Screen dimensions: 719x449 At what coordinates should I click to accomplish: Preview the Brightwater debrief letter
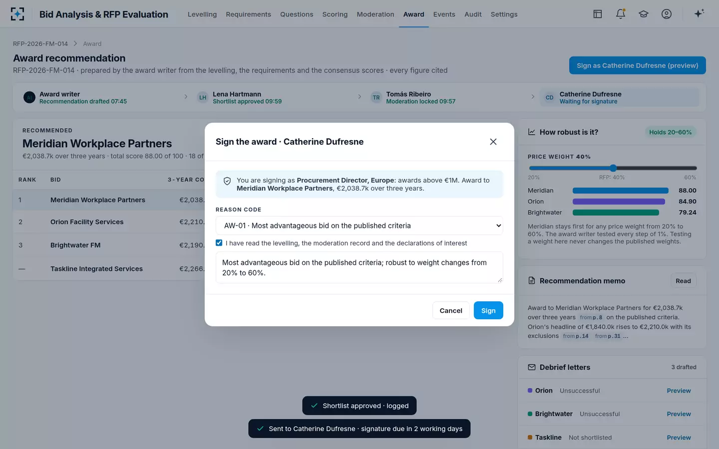(679, 414)
